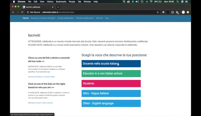Click the gray circle extension icon
This screenshot has width=201, height=116.
coord(163,12)
